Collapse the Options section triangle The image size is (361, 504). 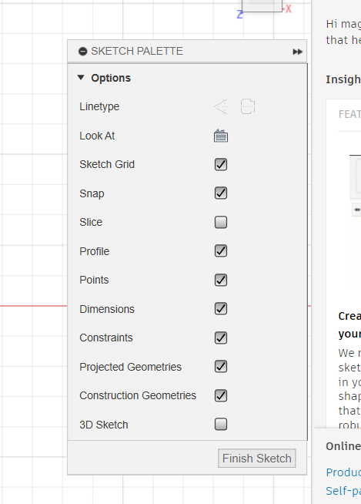[81, 78]
